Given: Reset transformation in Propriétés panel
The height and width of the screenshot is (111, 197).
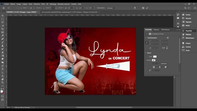Looking at the screenshot, I should [167, 38].
